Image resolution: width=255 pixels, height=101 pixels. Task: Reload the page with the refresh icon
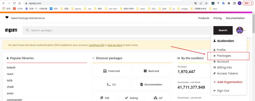click(14, 3)
